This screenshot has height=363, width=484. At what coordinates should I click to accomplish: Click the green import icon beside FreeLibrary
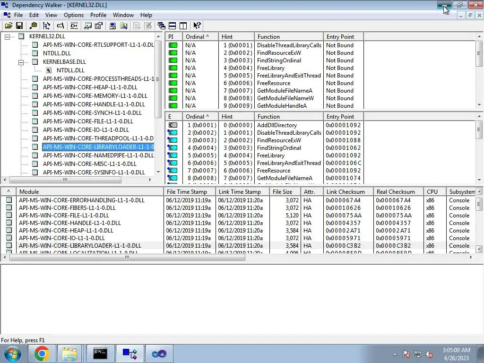click(x=173, y=68)
